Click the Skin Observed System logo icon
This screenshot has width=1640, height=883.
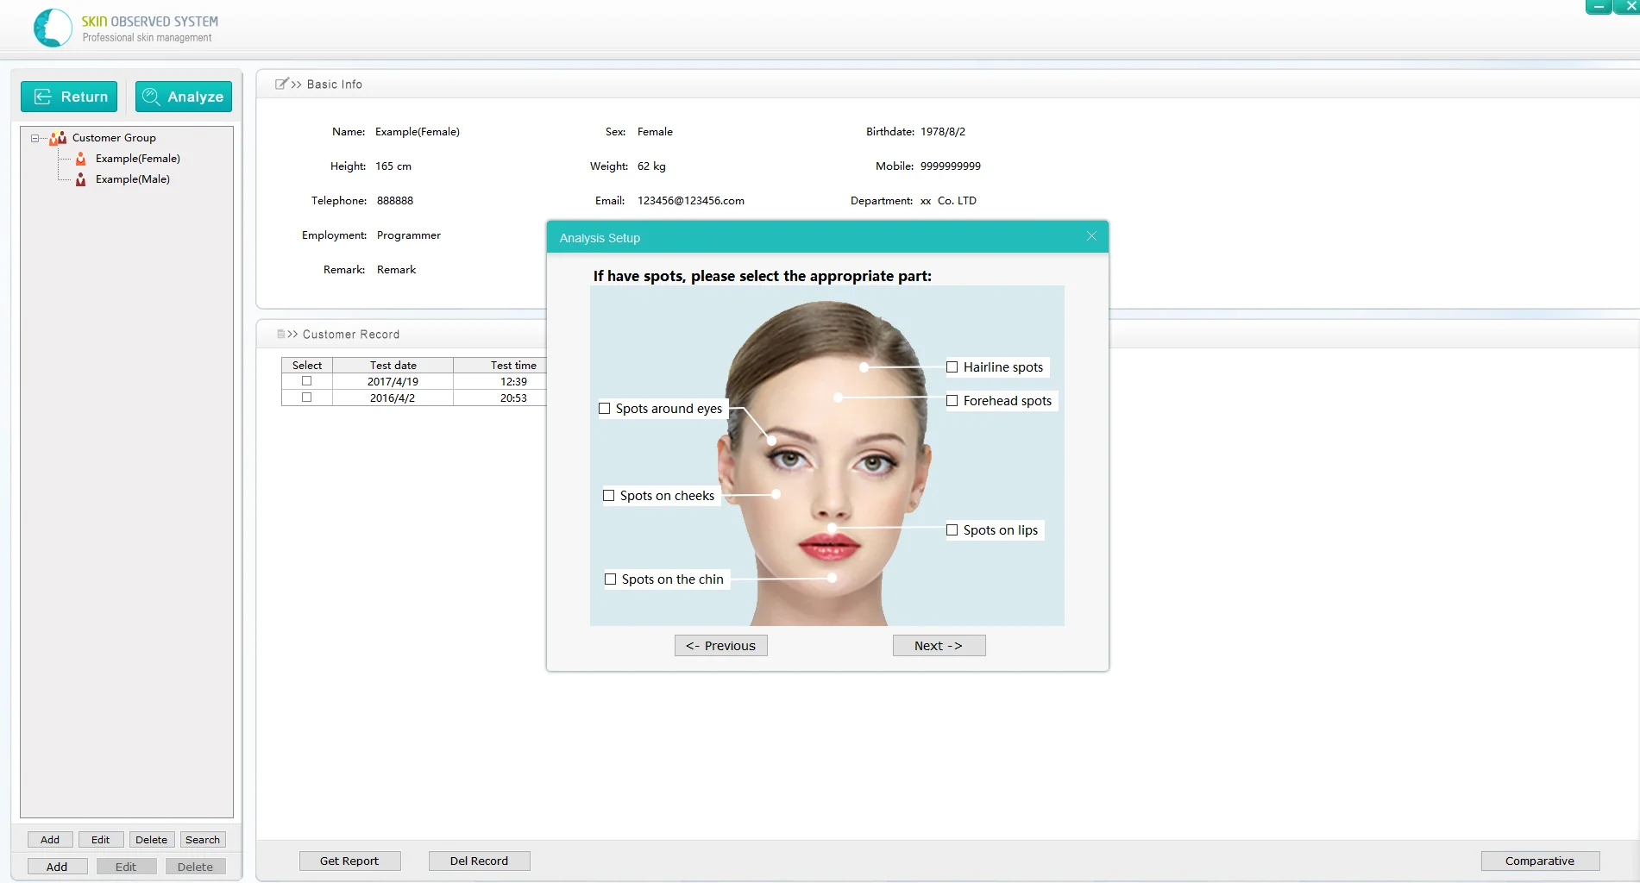pyautogui.click(x=53, y=28)
